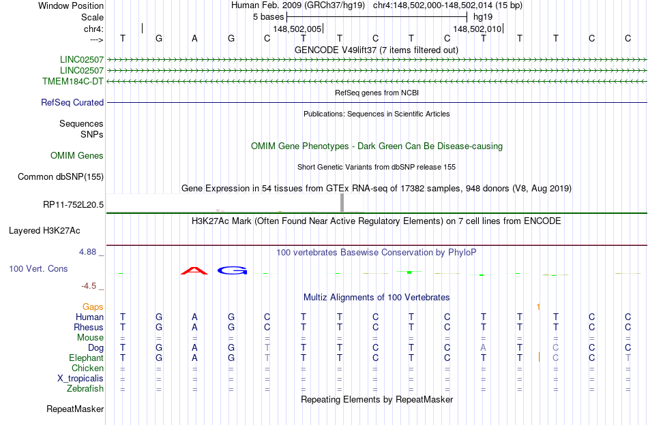Screen dimensions: 648x425
Task: Click the Scale label
Action: click(x=92, y=17)
